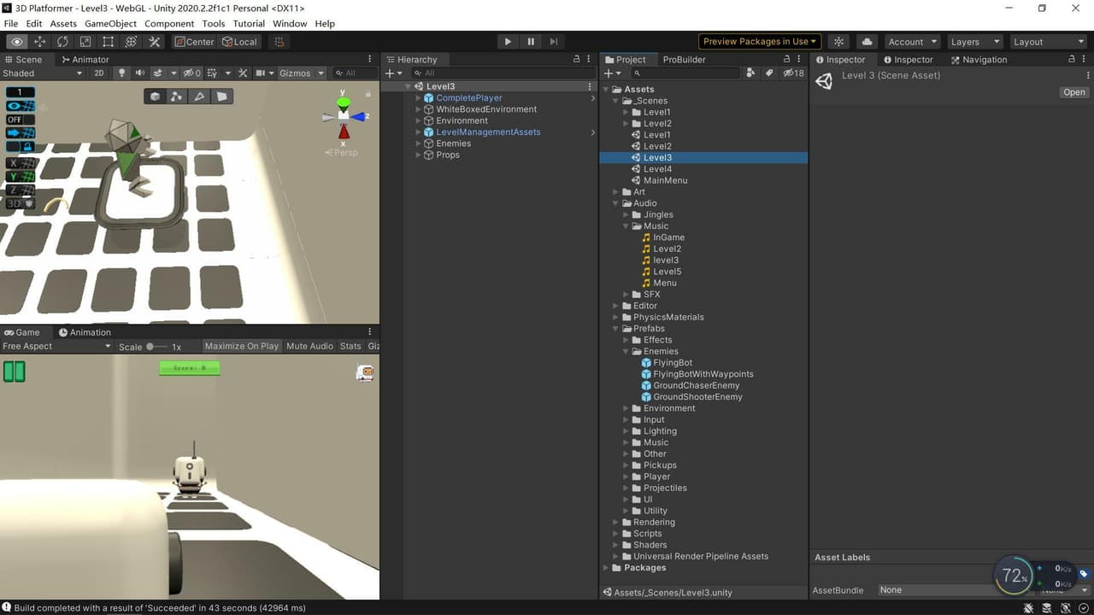This screenshot has height=615, width=1094.
Task: Select the Rotate tool
Action: tap(62, 41)
